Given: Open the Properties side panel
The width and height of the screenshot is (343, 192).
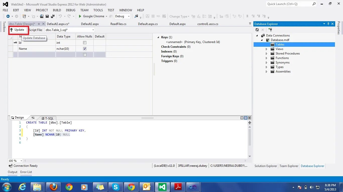Looking at the screenshot, I should click(338, 28).
